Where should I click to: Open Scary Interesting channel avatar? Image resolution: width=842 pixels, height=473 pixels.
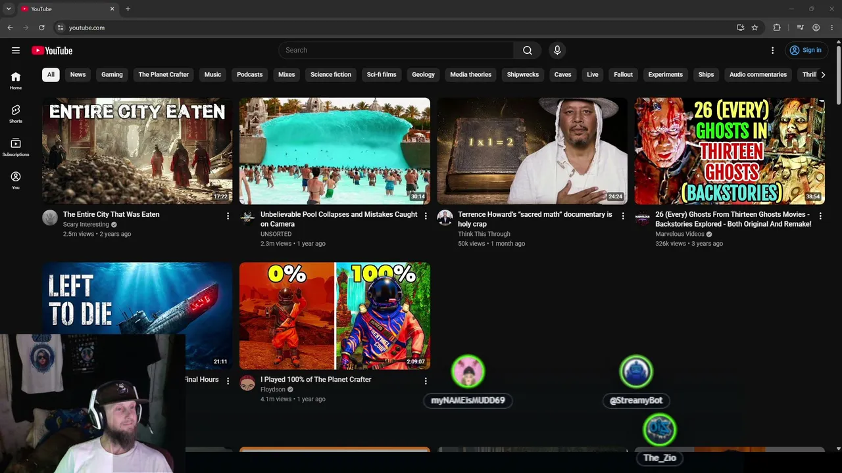coord(50,218)
